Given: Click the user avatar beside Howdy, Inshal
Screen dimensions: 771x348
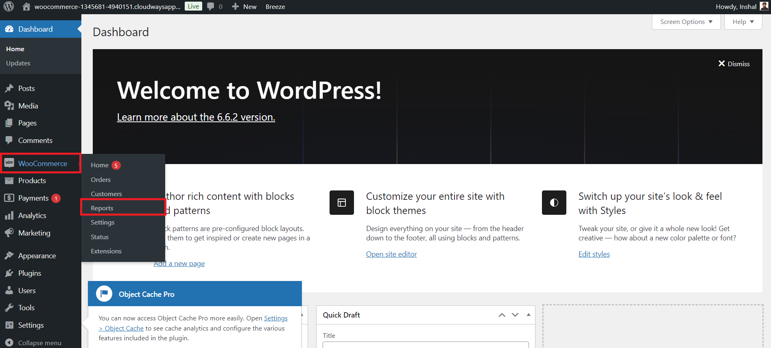Looking at the screenshot, I should 764,6.
